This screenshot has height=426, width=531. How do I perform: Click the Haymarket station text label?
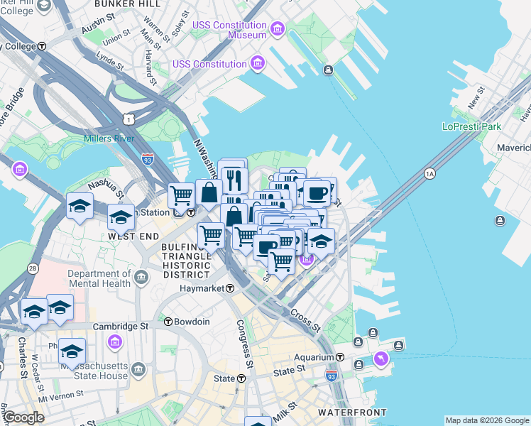tap(202, 288)
